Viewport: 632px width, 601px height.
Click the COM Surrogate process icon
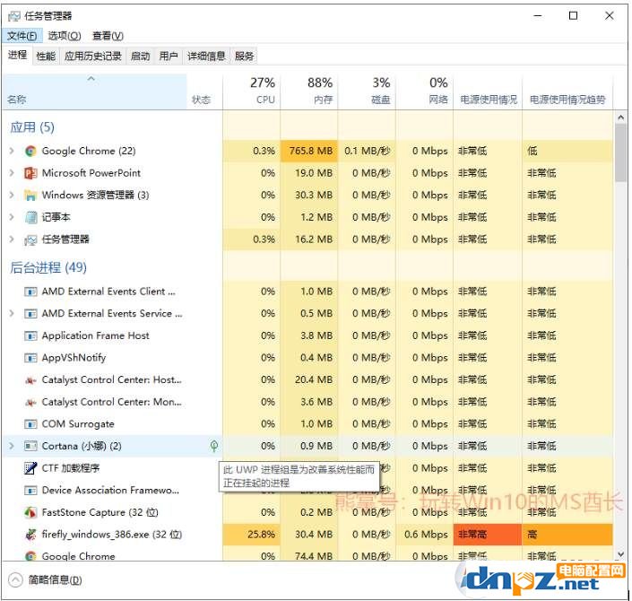coord(30,424)
